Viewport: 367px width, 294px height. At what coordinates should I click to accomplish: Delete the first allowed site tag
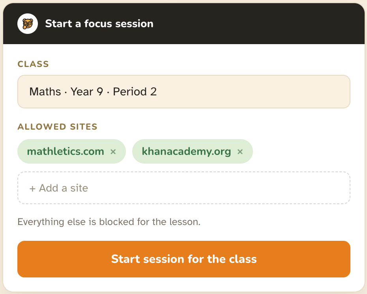click(113, 152)
